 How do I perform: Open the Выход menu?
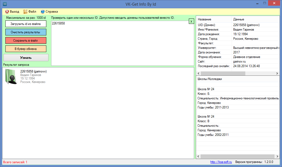pyautogui.click(x=12, y=12)
